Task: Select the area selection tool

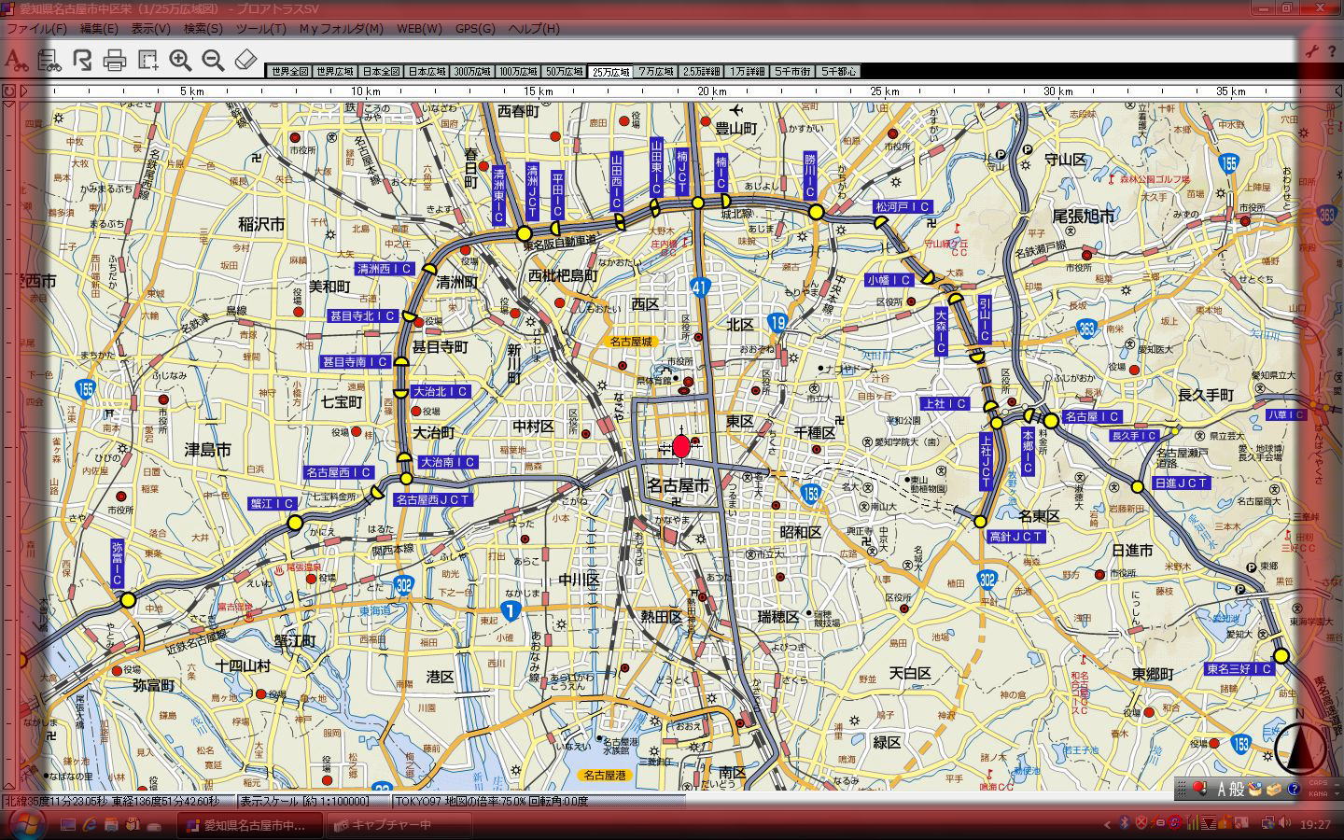Action: click(x=147, y=61)
